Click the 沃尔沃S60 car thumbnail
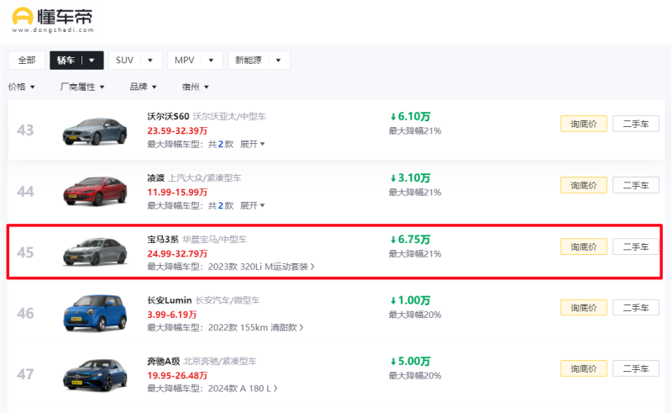 coord(93,130)
